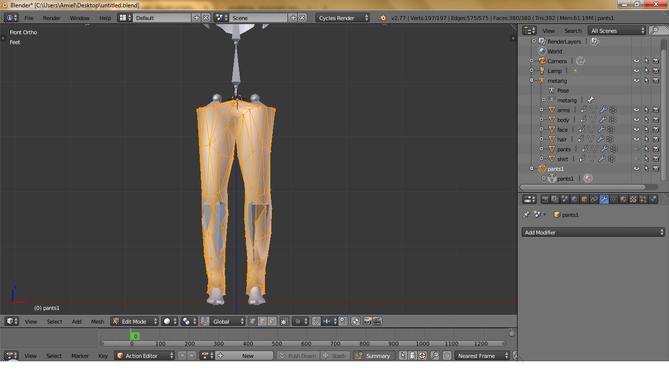
Task: Click the Blender logo in the info header
Action: [x=382, y=18]
